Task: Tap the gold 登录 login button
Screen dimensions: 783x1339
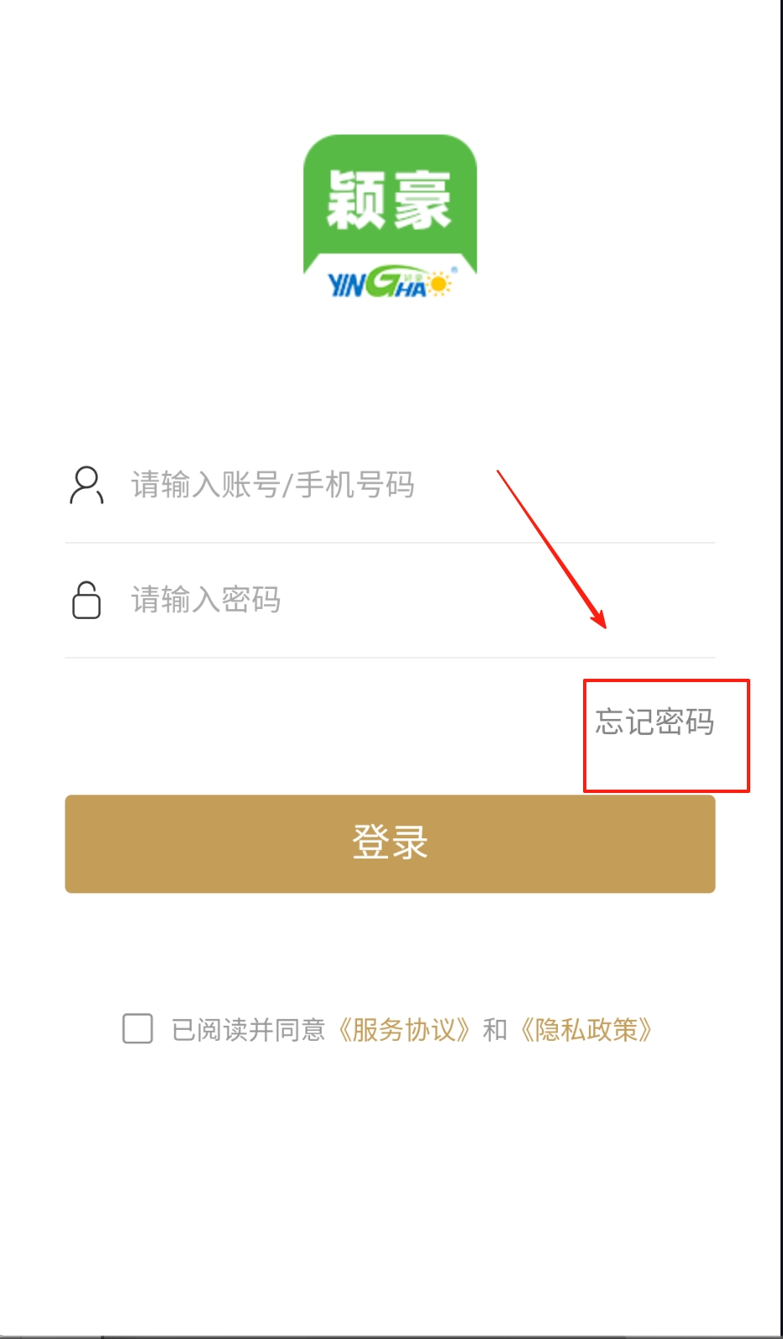Action: pyautogui.click(x=390, y=843)
